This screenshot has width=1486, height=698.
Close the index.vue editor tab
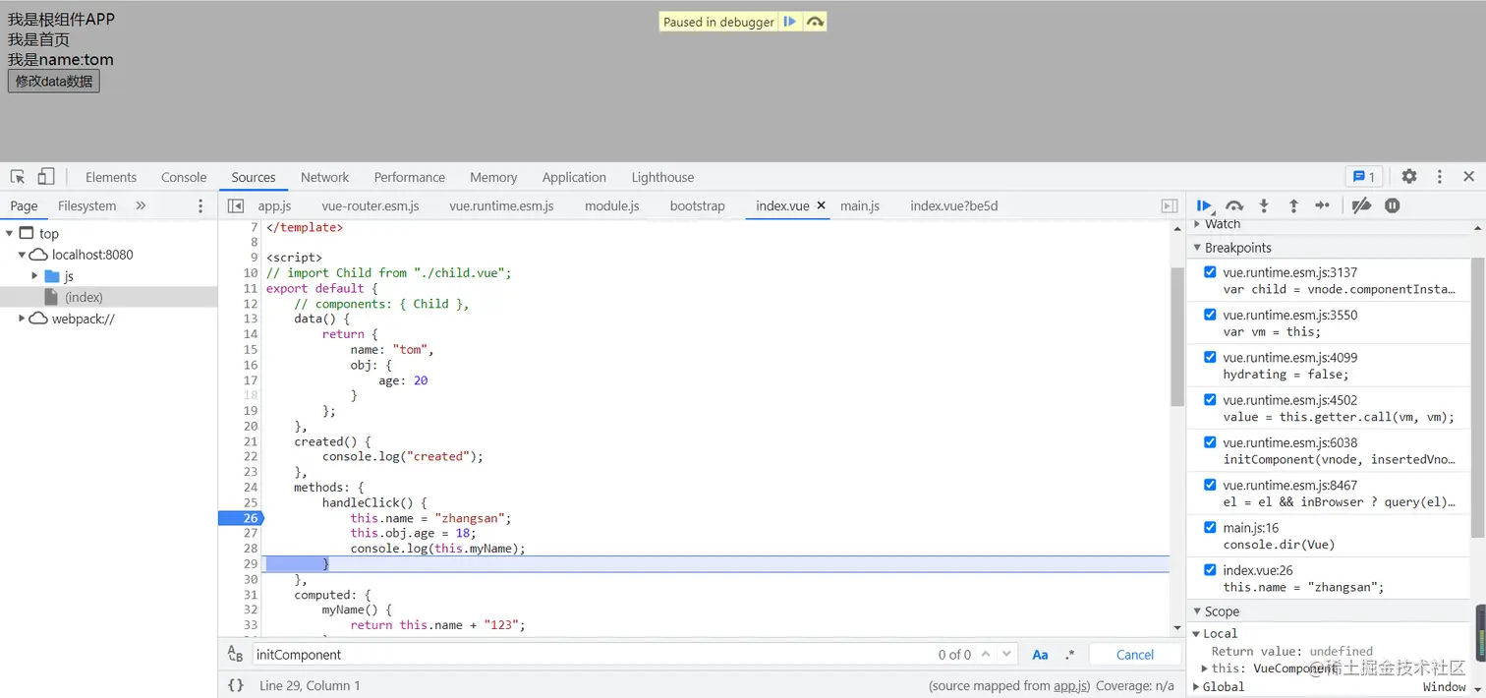(x=822, y=205)
